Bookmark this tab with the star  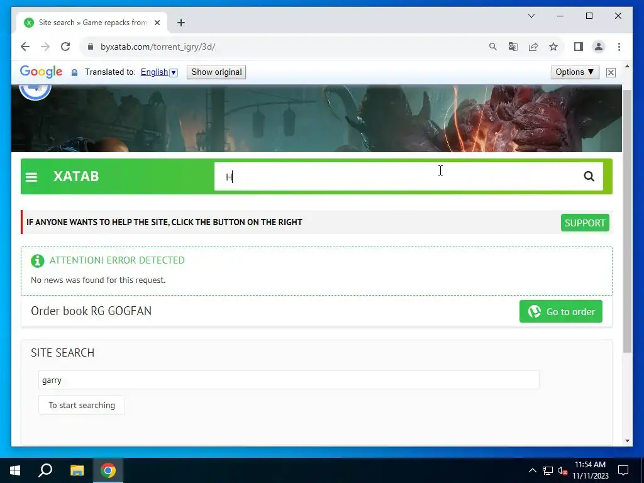tap(553, 47)
